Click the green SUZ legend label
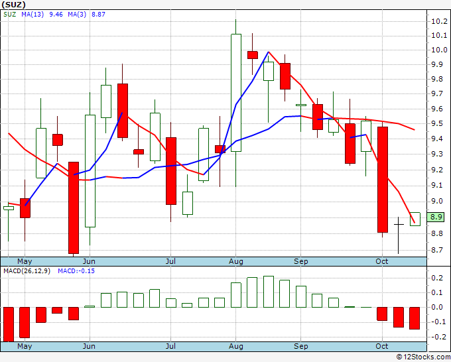This screenshot has height=362, width=451. click(x=10, y=15)
